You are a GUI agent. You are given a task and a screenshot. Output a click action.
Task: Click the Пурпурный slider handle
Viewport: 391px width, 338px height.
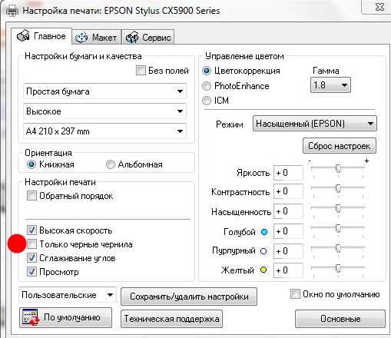point(338,248)
